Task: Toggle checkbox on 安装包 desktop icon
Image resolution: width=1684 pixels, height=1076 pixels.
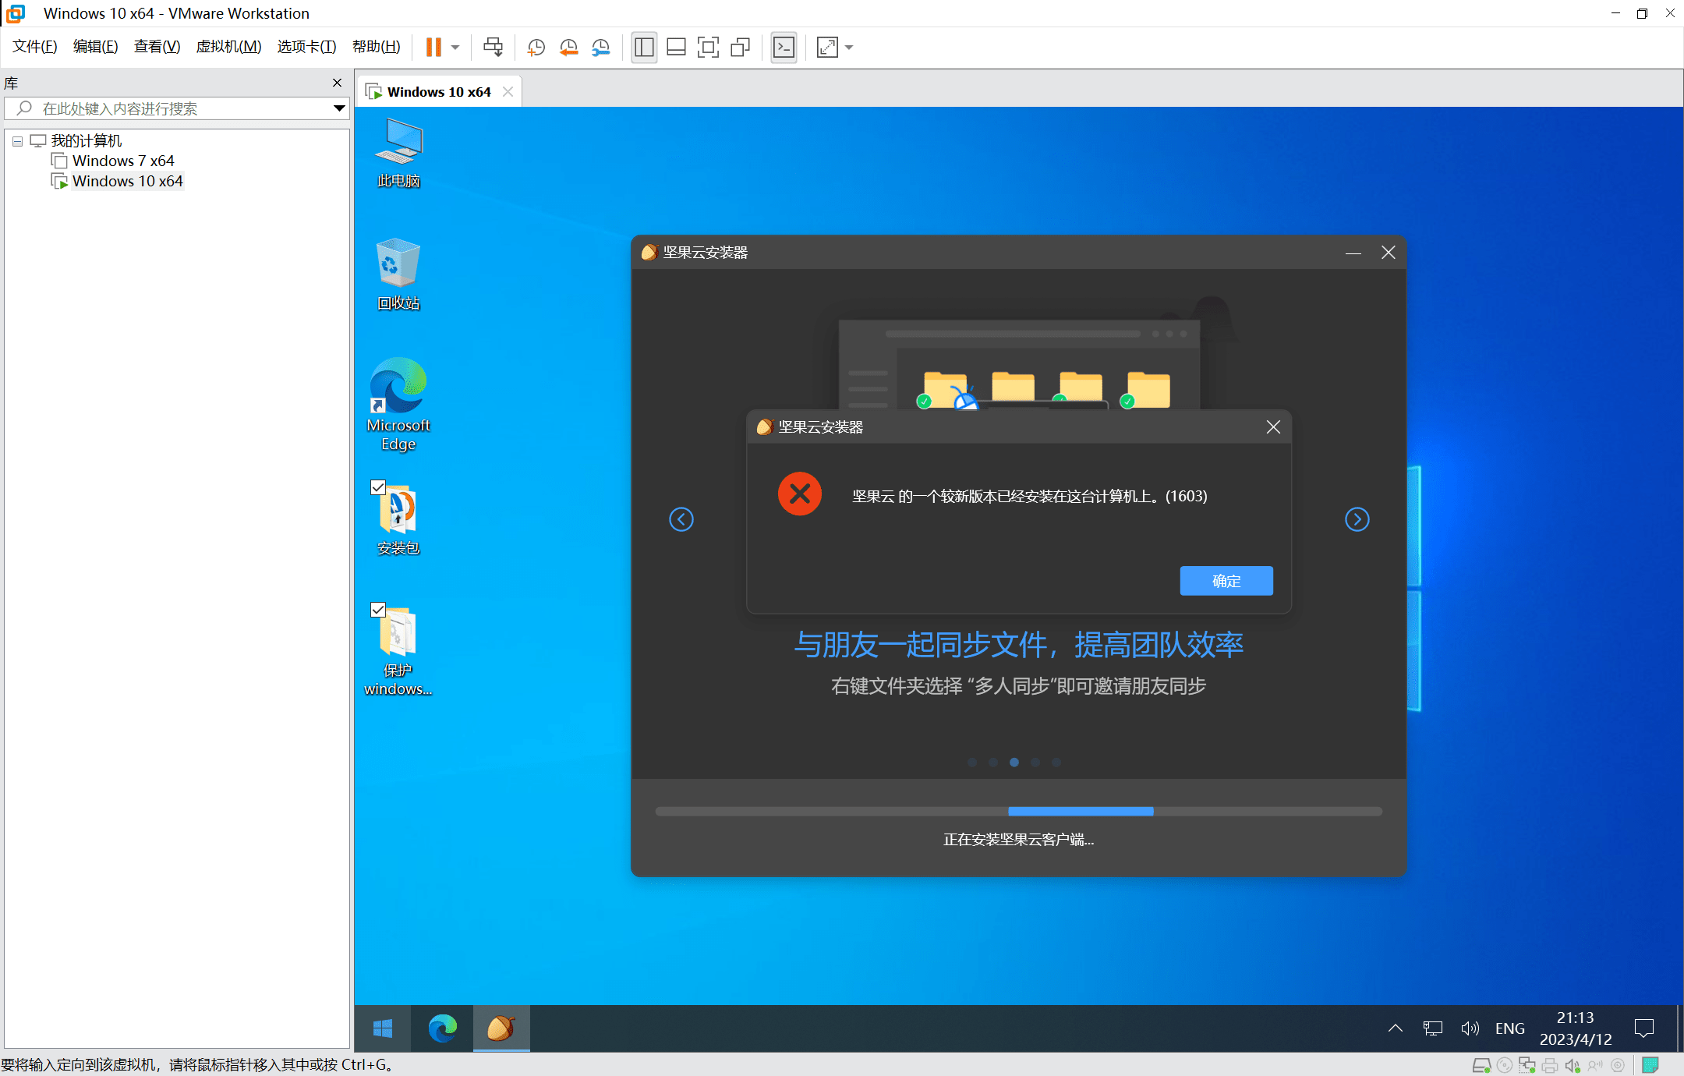Action: tap(378, 487)
